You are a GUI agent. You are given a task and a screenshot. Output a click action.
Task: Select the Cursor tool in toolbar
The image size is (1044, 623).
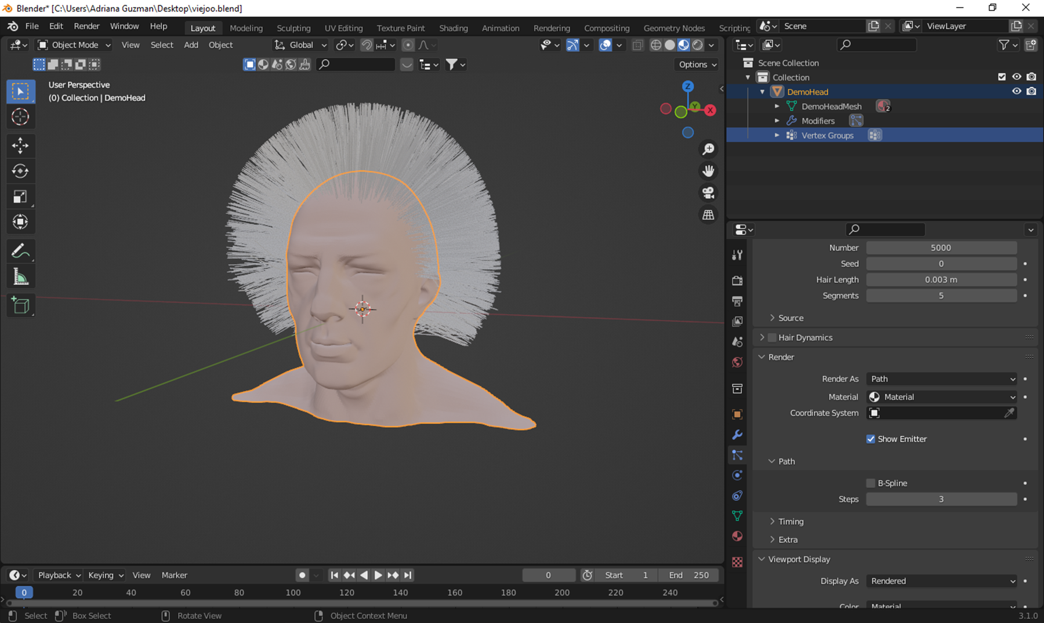point(20,117)
